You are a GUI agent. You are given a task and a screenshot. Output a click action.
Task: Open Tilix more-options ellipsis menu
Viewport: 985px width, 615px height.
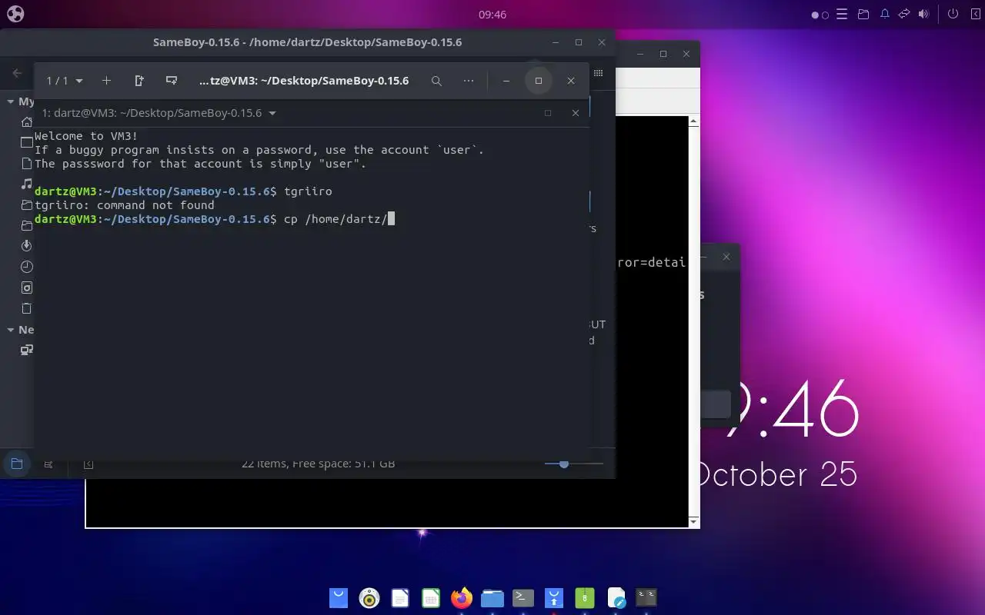tap(468, 81)
